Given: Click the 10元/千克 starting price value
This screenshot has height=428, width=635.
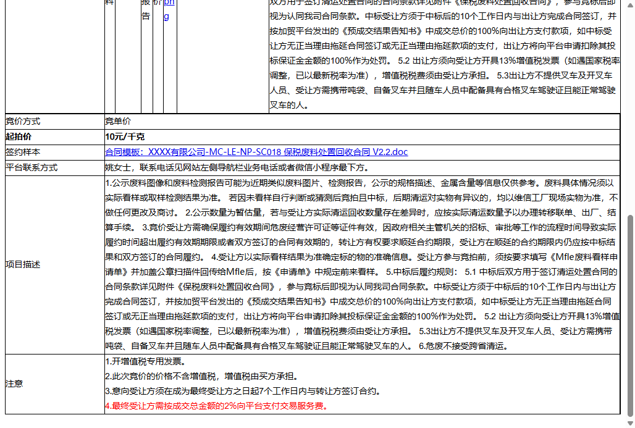Looking at the screenshot, I should point(125,137).
